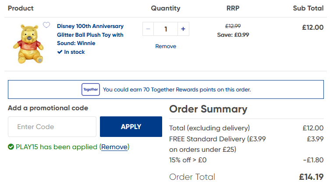Click the Sub Total column header
The image size is (330, 182).
pyautogui.click(x=308, y=8)
